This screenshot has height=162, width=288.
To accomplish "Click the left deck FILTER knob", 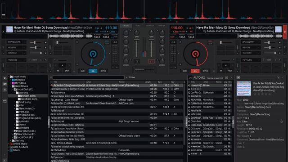I will (126, 61).
